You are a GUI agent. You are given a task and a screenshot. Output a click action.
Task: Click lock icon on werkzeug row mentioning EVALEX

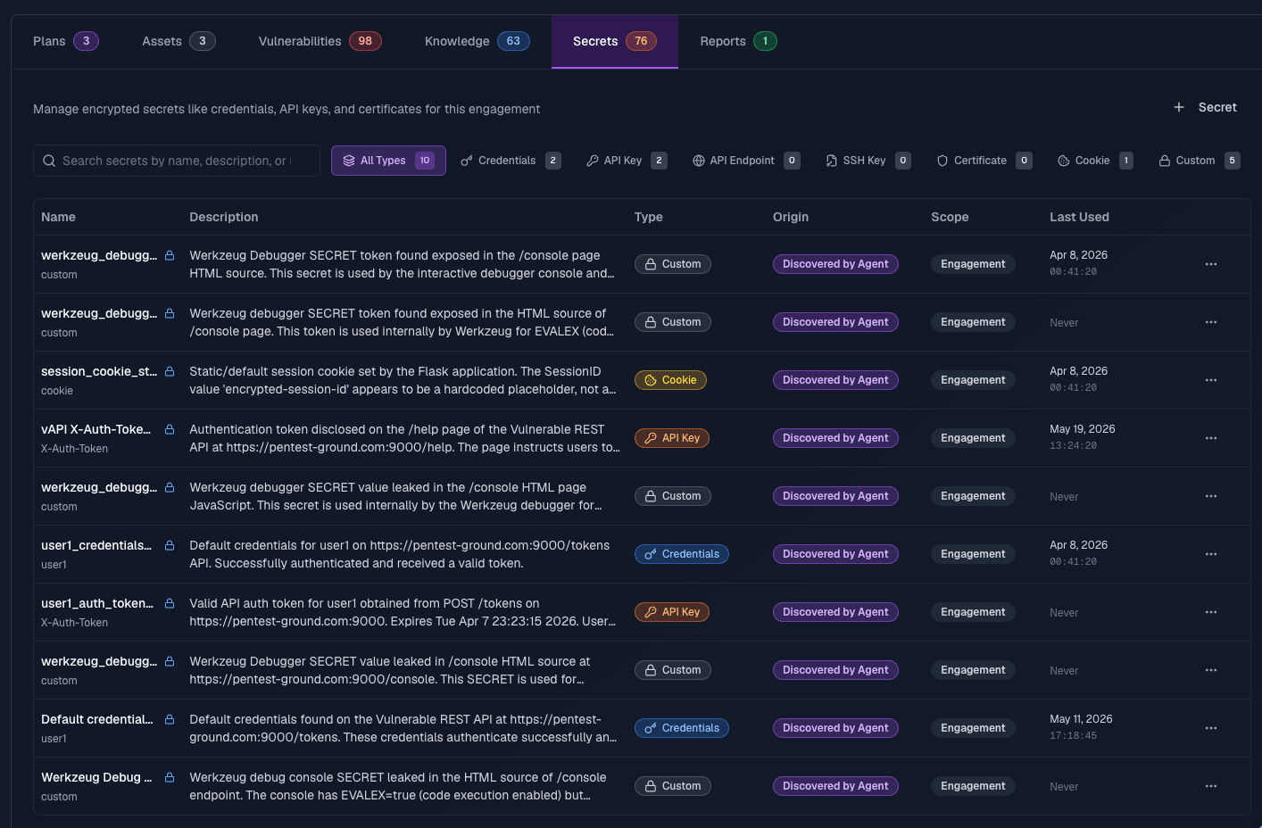170,313
